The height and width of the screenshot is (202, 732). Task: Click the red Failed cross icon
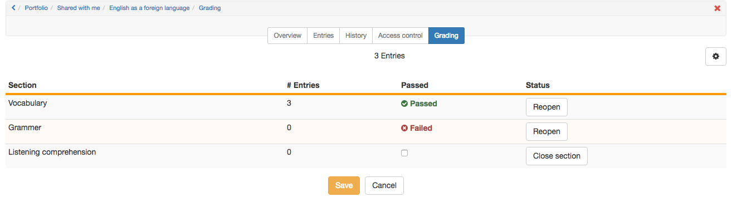[404, 128]
